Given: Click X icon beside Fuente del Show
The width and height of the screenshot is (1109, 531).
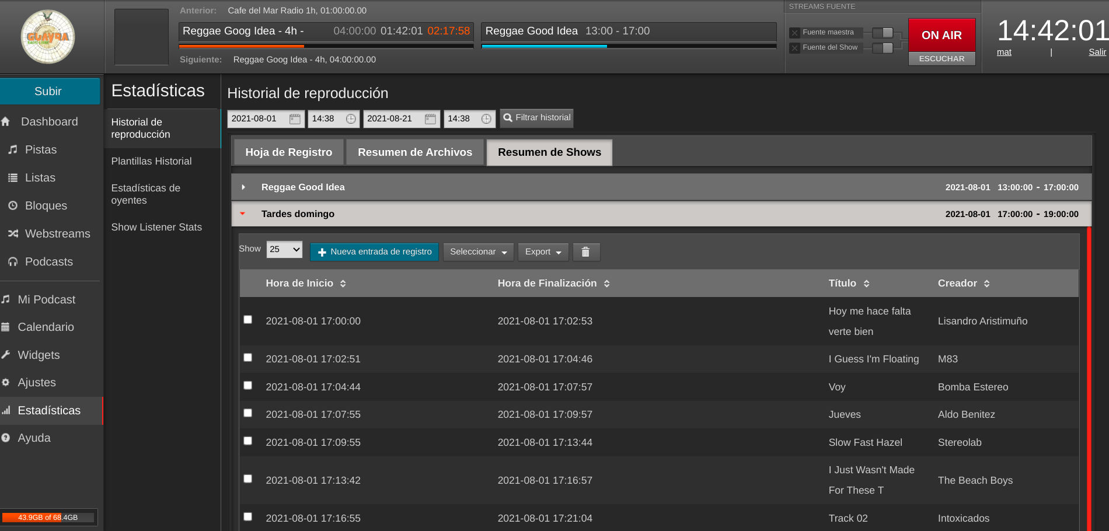Looking at the screenshot, I should click(794, 48).
